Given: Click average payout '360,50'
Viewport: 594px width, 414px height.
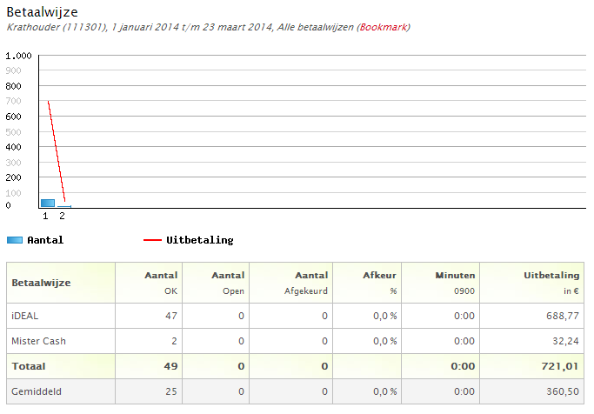Looking at the screenshot, I should coord(563,391).
